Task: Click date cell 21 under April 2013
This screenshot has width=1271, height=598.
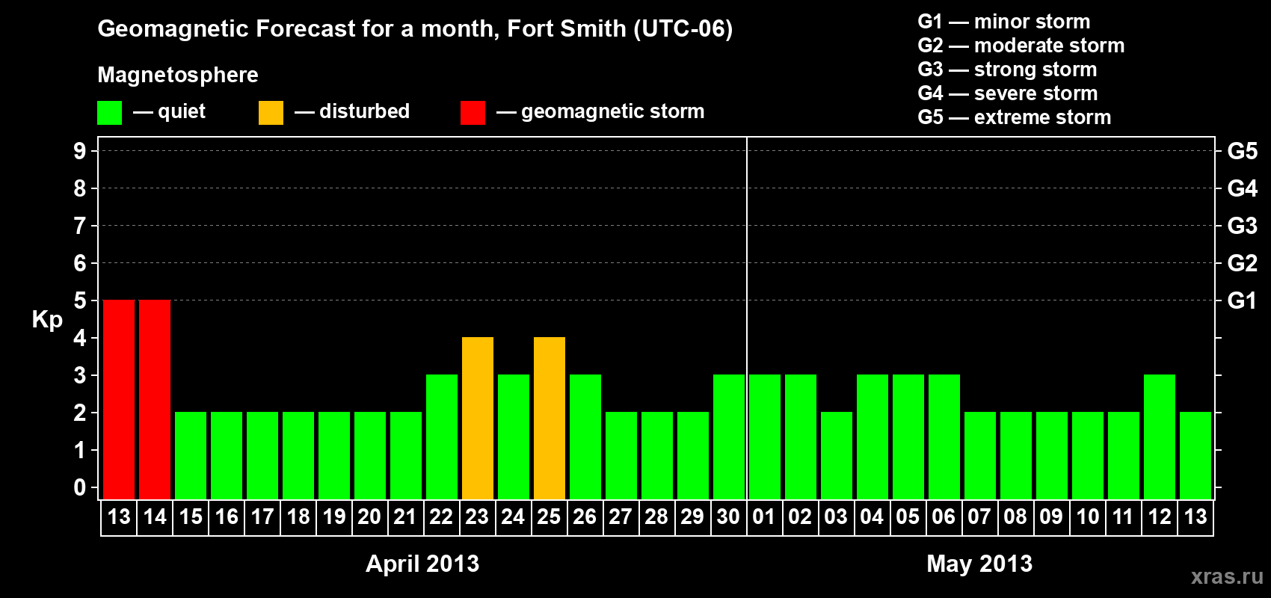Action: (406, 517)
